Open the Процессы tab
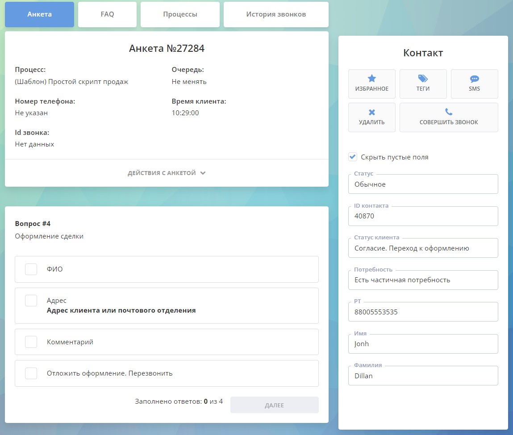 click(180, 14)
